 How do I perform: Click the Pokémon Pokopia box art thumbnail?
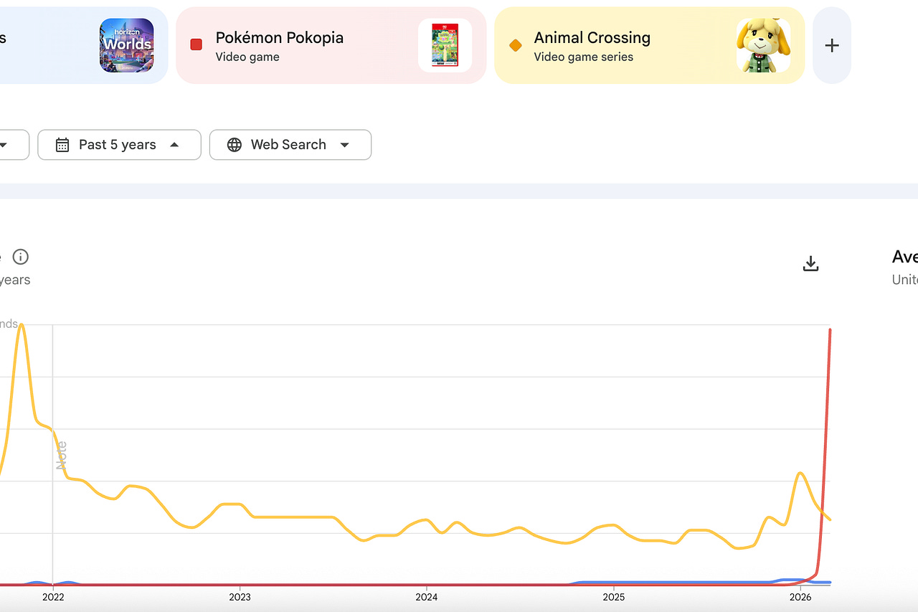(x=445, y=45)
